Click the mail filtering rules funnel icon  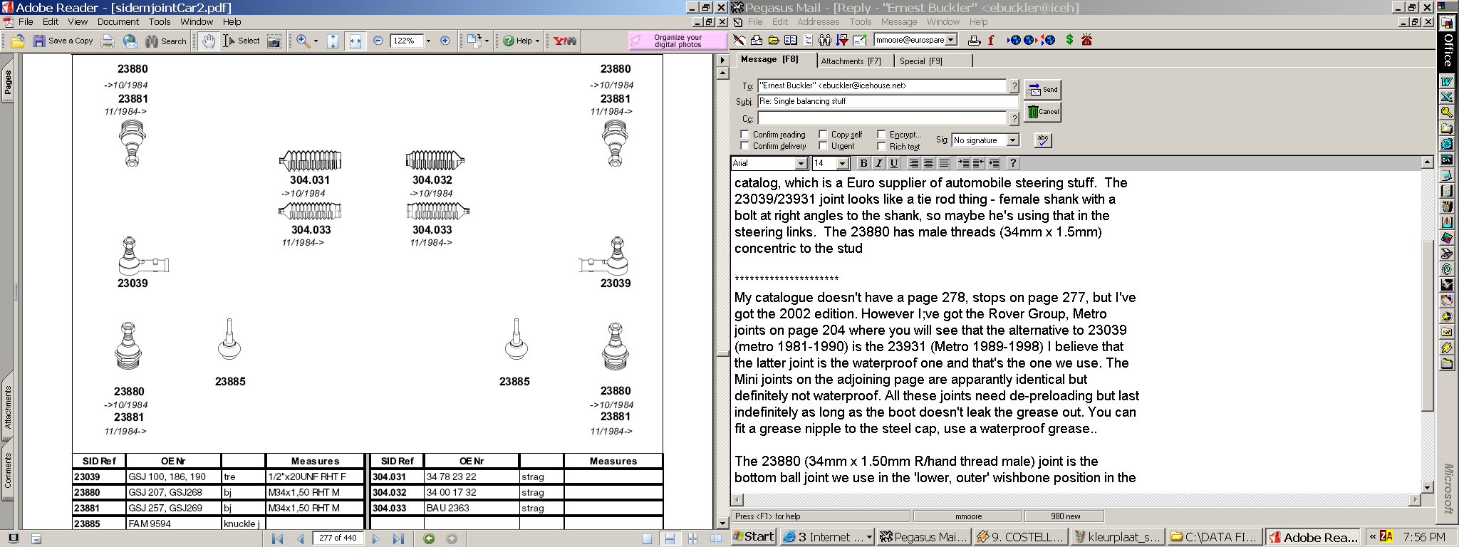(843, 40)
